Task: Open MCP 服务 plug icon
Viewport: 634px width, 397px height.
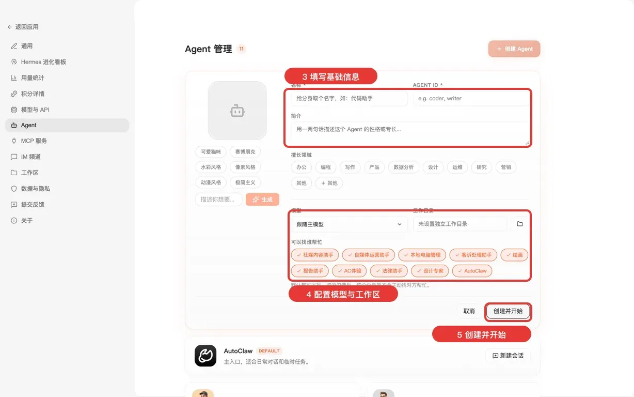Action: click(14, 141)
